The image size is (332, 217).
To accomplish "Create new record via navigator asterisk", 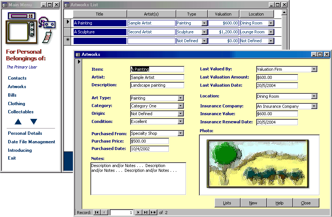I will coord(154,212).
